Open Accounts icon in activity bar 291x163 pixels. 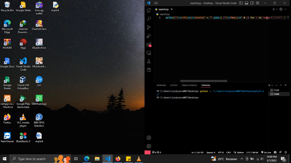pos(149,138)
